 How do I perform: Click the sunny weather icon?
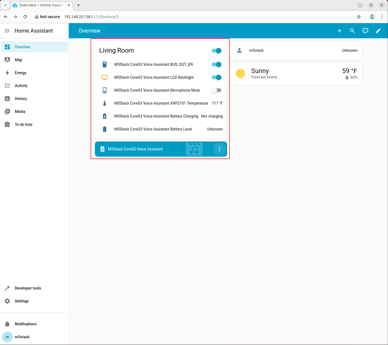240,74
